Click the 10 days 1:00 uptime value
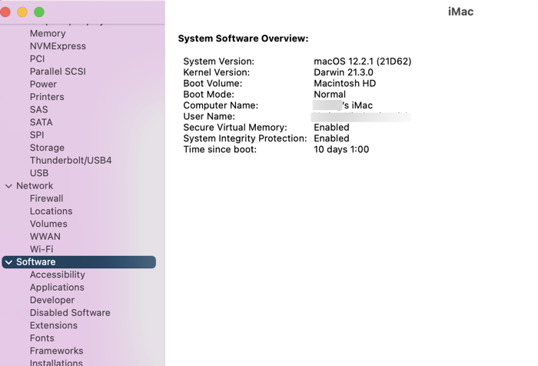Screen dimensions: 538x366 coord(341,149)
